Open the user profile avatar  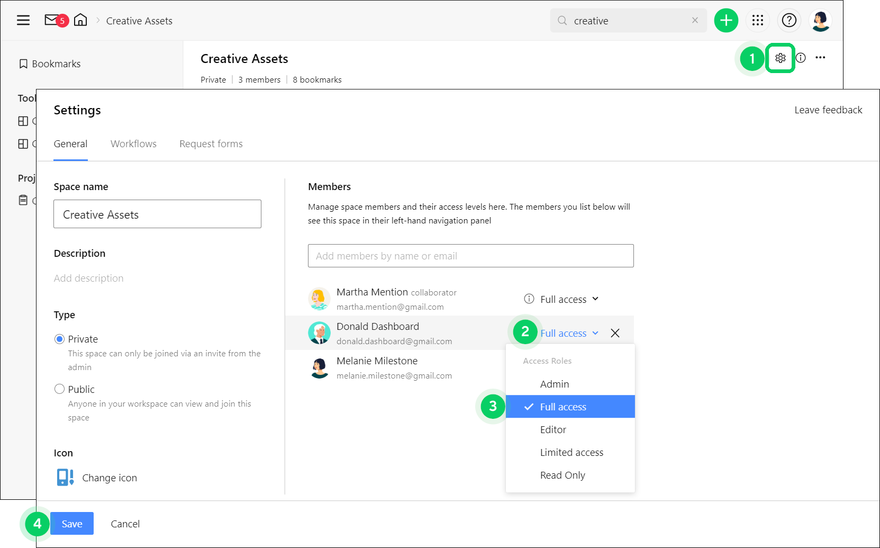point(820,21)
